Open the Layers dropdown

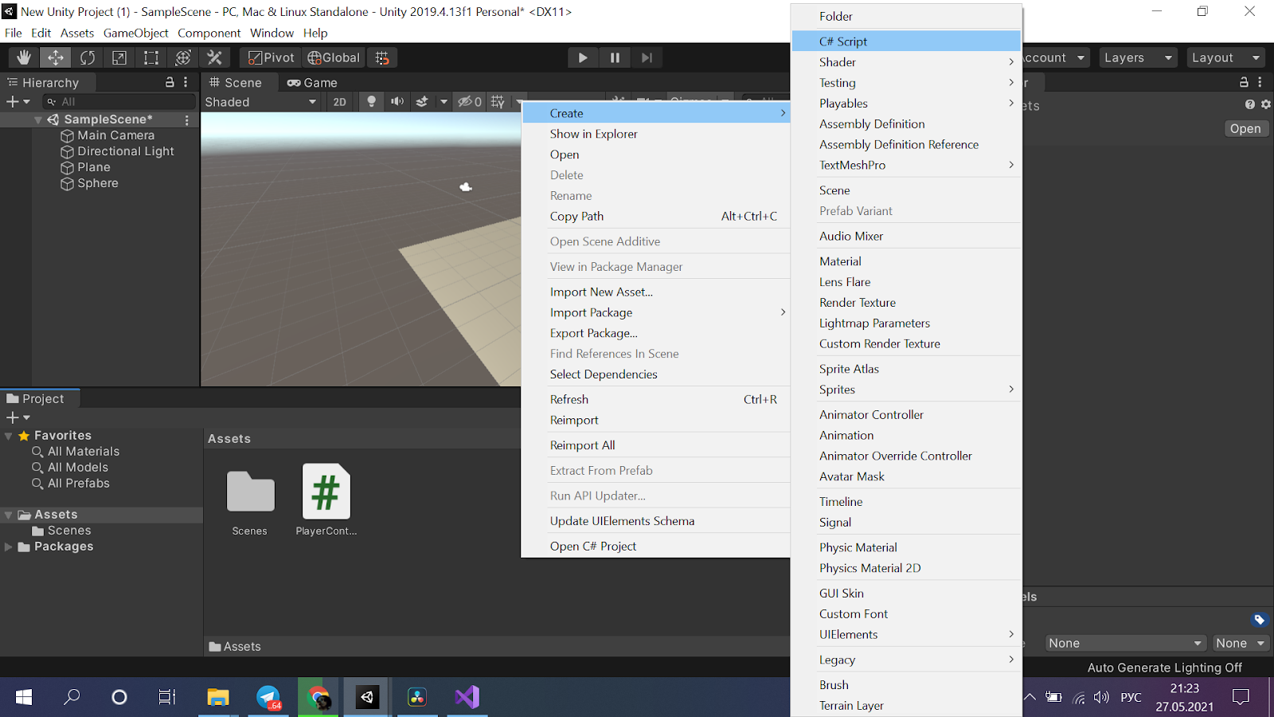[1139, 57]
